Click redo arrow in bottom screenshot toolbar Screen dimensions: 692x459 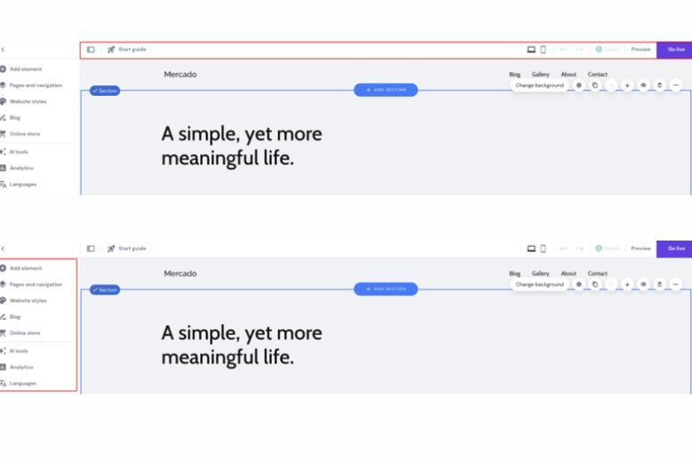[579, 249]
